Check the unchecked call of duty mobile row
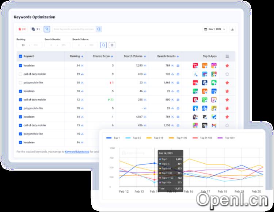 [x=20, y=74]
